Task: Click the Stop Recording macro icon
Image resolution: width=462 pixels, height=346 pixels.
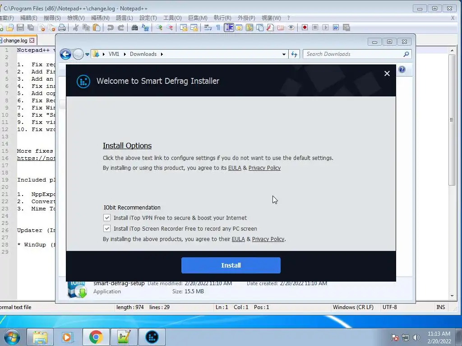Action: coord(315,27)
